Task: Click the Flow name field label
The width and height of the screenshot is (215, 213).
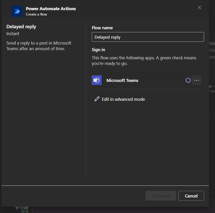Action: (102, 28)
